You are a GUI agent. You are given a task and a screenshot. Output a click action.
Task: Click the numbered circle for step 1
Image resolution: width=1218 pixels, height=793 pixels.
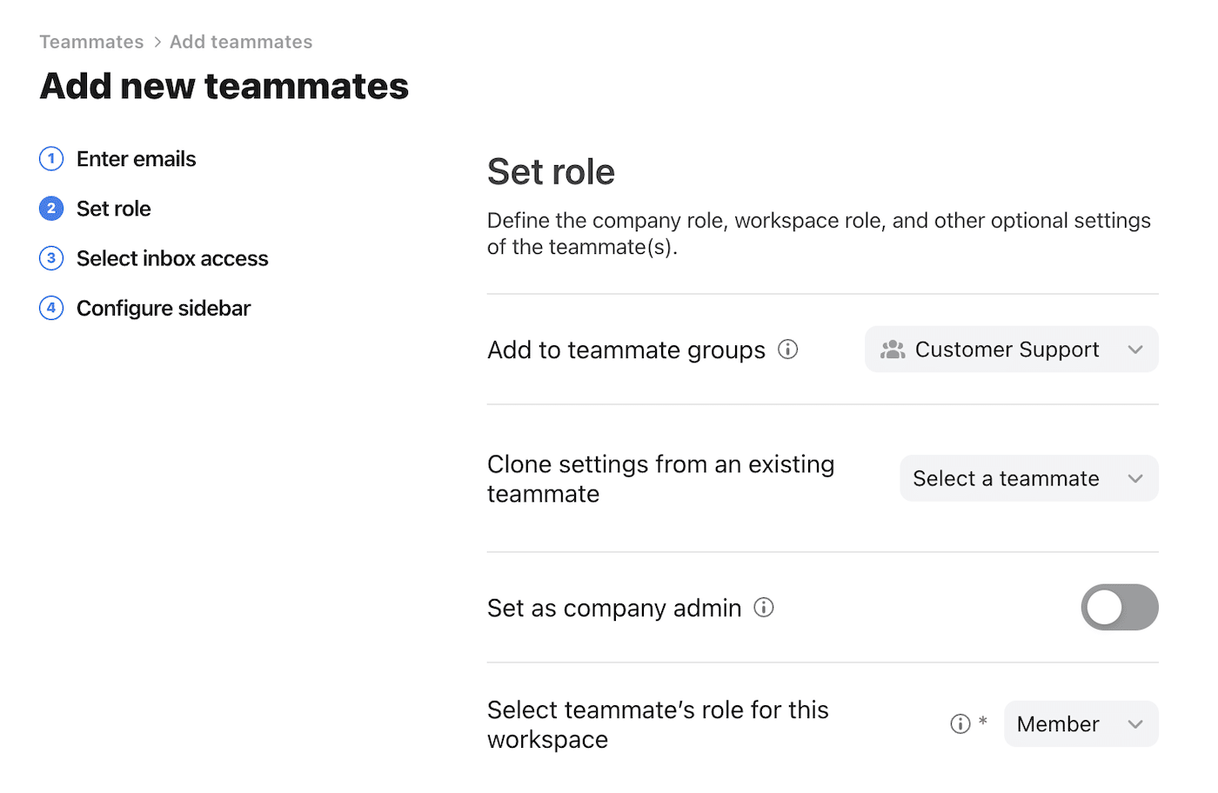pos(50,158)
